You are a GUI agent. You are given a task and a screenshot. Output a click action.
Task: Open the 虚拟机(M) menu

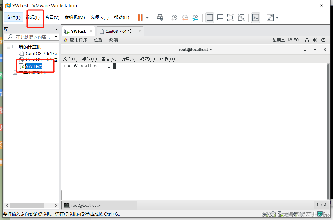pos(75,17)
